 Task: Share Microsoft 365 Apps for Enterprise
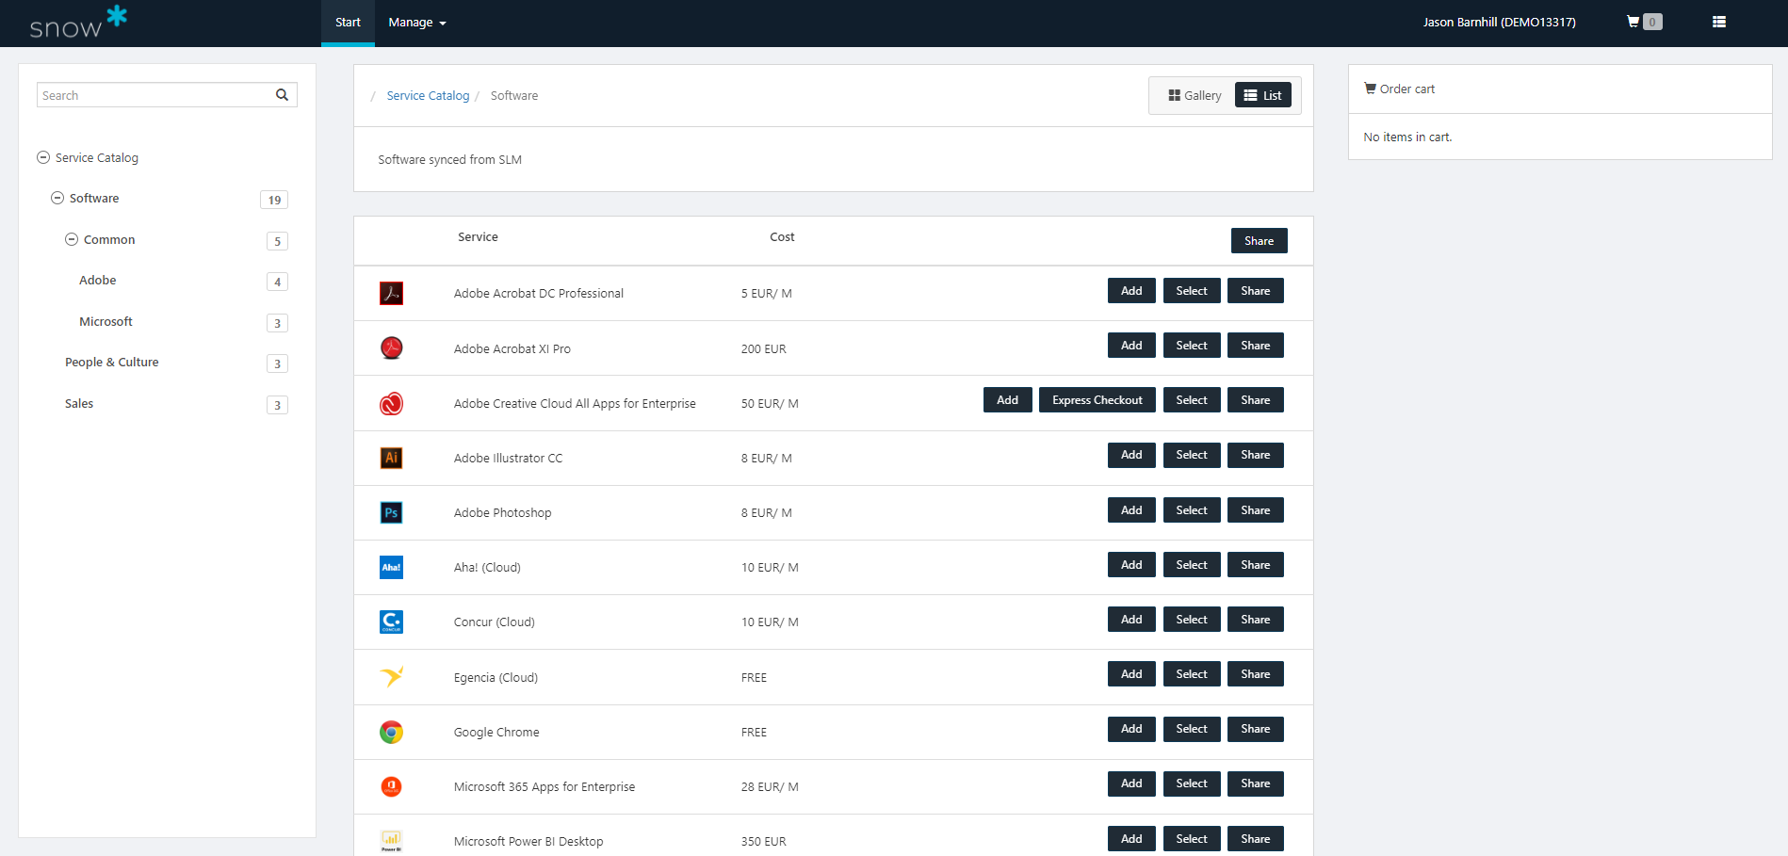(1256, 783)
